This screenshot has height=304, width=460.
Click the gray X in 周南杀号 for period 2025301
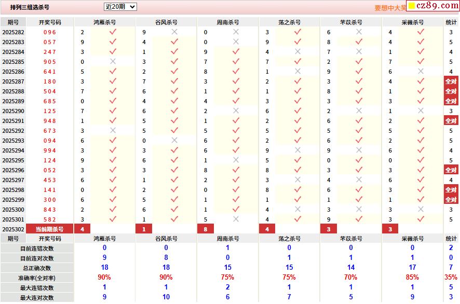pos(236,219)
